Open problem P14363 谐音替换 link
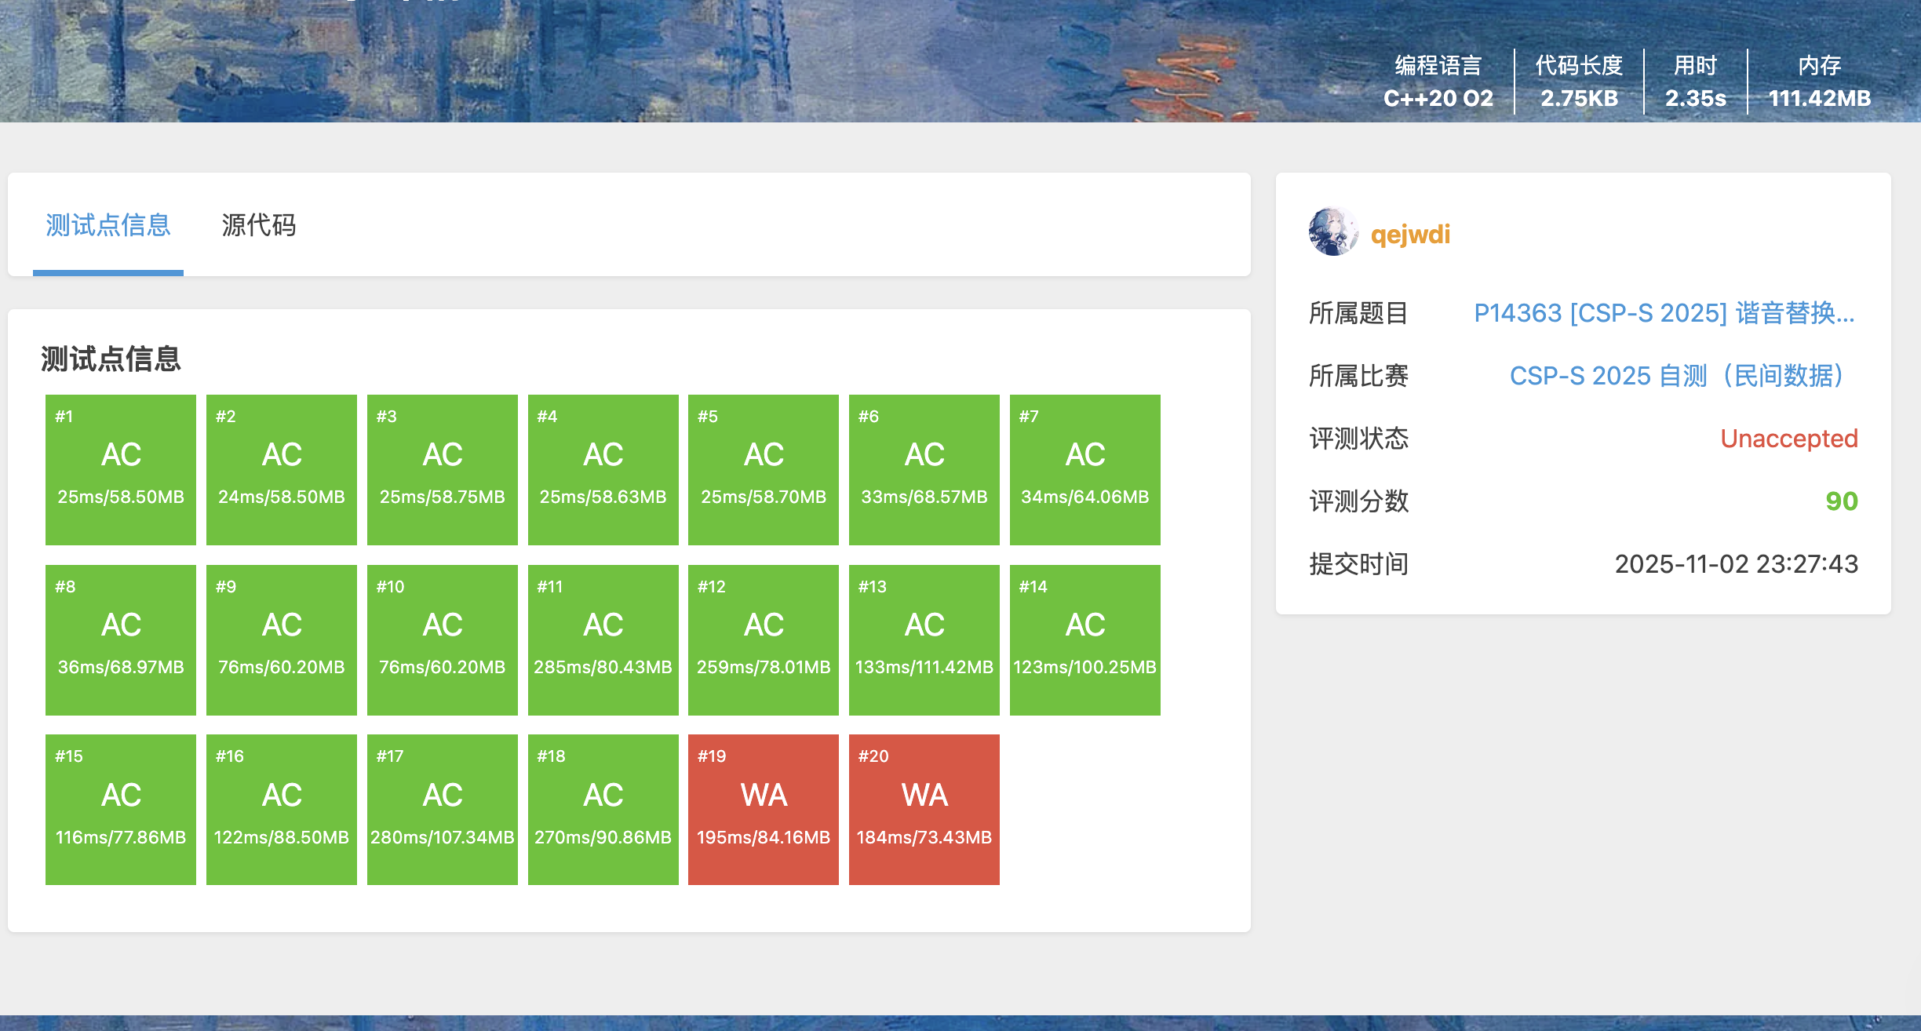The image size is (1921, 1031). click(1664, 313)
